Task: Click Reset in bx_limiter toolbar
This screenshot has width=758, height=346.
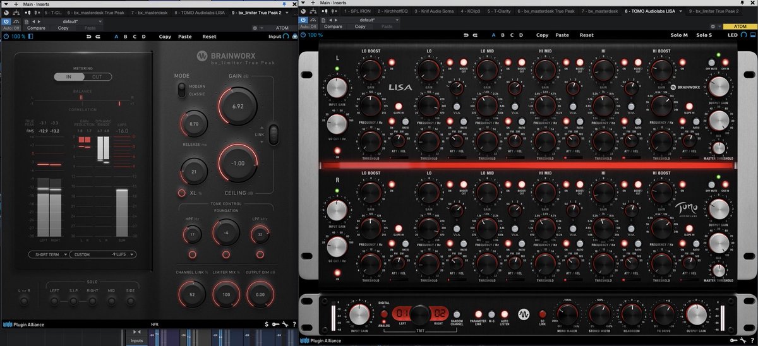Action: pos(209,37)
